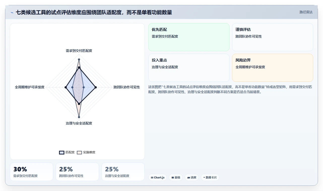
Task: Open the 优先匹配 card
Action: 189,37
